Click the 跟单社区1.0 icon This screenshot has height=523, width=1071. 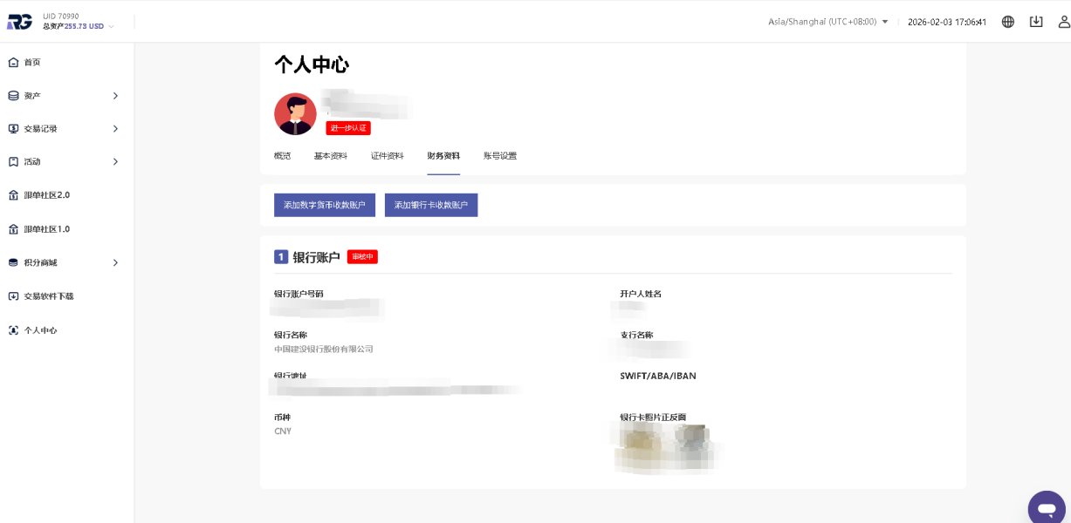pyautogui.click(x=13, y=229)
